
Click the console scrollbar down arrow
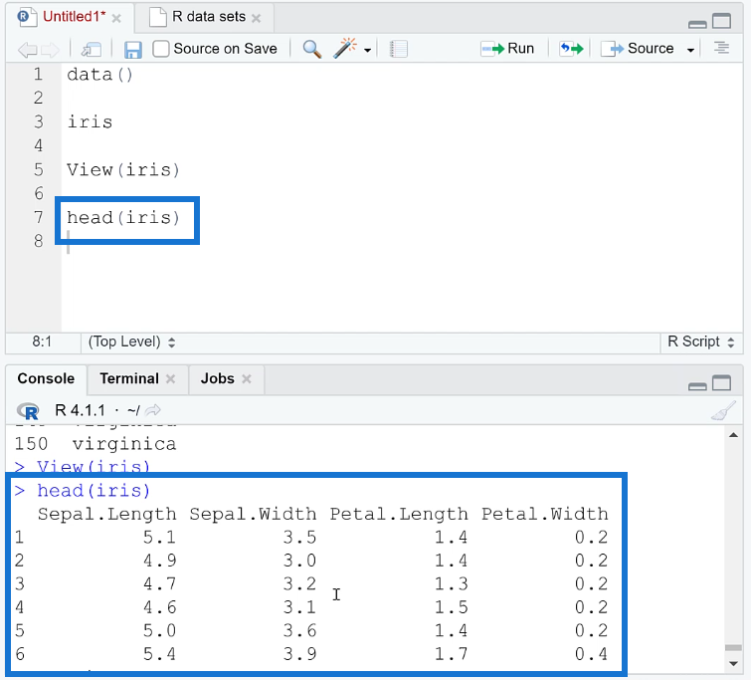click(733, 664)
